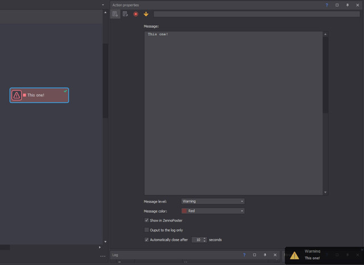Click the 'Message color:' label
The image size is (364, 265).
[x=155, y=211]
